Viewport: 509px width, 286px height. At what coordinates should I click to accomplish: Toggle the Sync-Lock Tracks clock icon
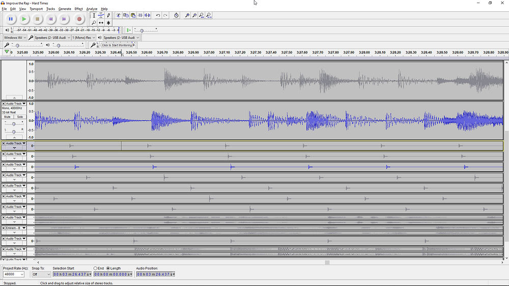(176, 15)
